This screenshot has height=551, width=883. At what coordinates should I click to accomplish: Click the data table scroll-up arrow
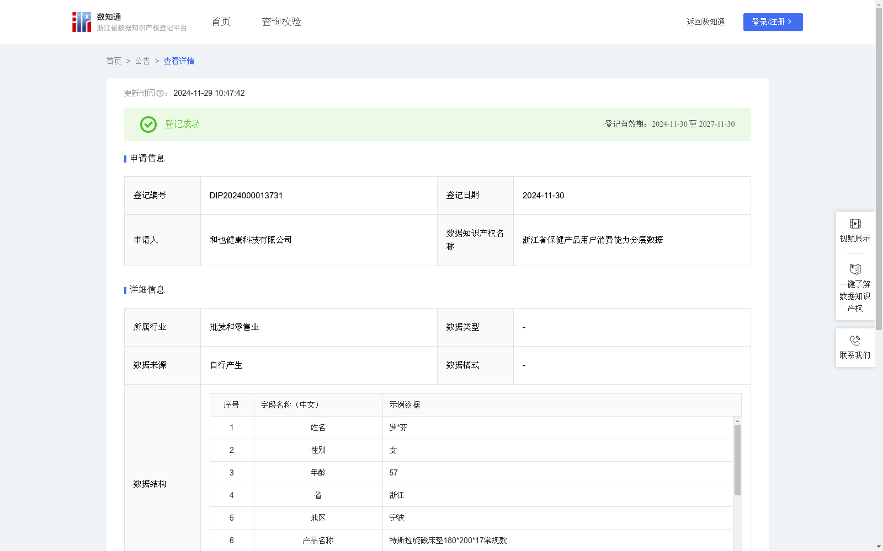(x=737, y=421)
